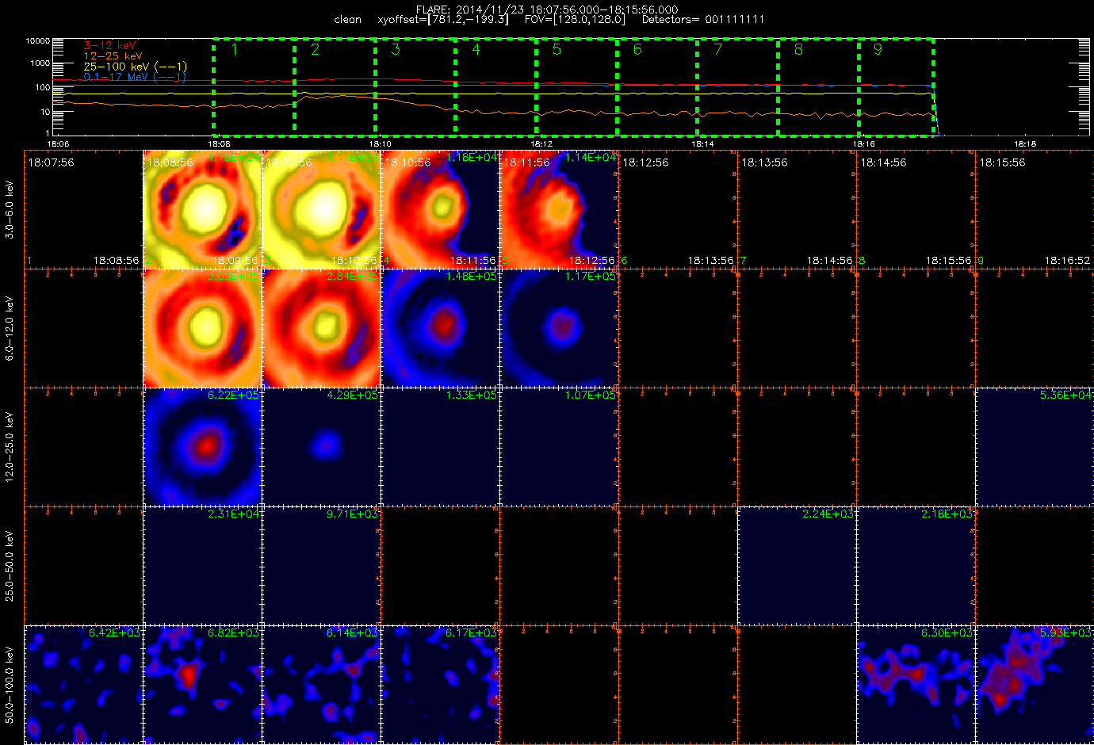Select the 6.0-12.0 keV image with peak 3.03E+05
The height and width of the screenshot is (745, 1094).
pos(202,327)
